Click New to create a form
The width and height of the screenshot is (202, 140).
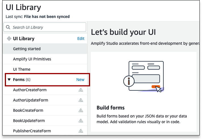(x=80, y=80)
